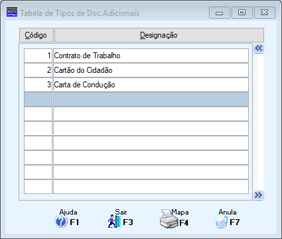Select the Carta de Condução designation field

click(x=151, y=85)
